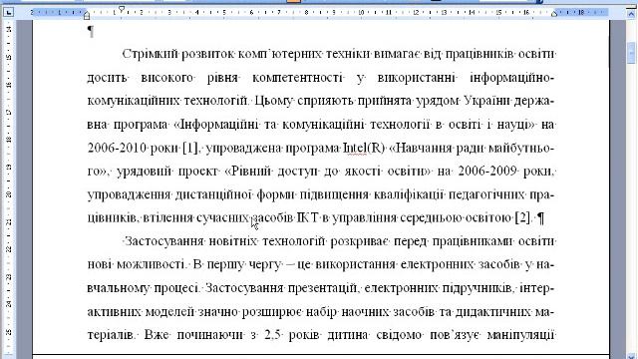This screenshot has width=638, height=359.
Task: Click the vertical scrollbar thumb
Action: 631,53
